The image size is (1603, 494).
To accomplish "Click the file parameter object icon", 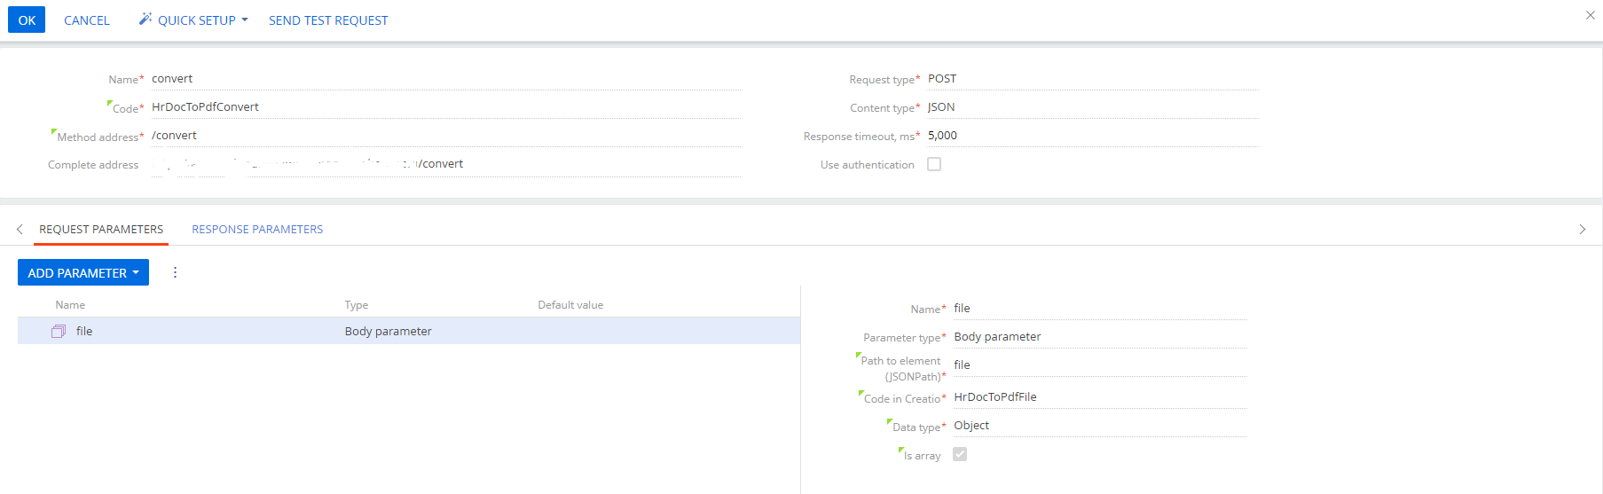I will pyautogui.click(x=59, y=331).
